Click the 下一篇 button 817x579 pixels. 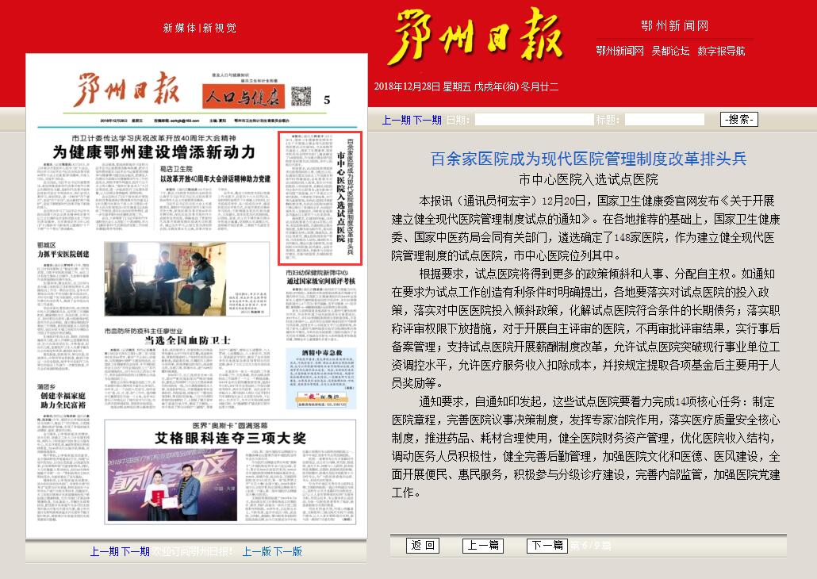click(547, 545)
